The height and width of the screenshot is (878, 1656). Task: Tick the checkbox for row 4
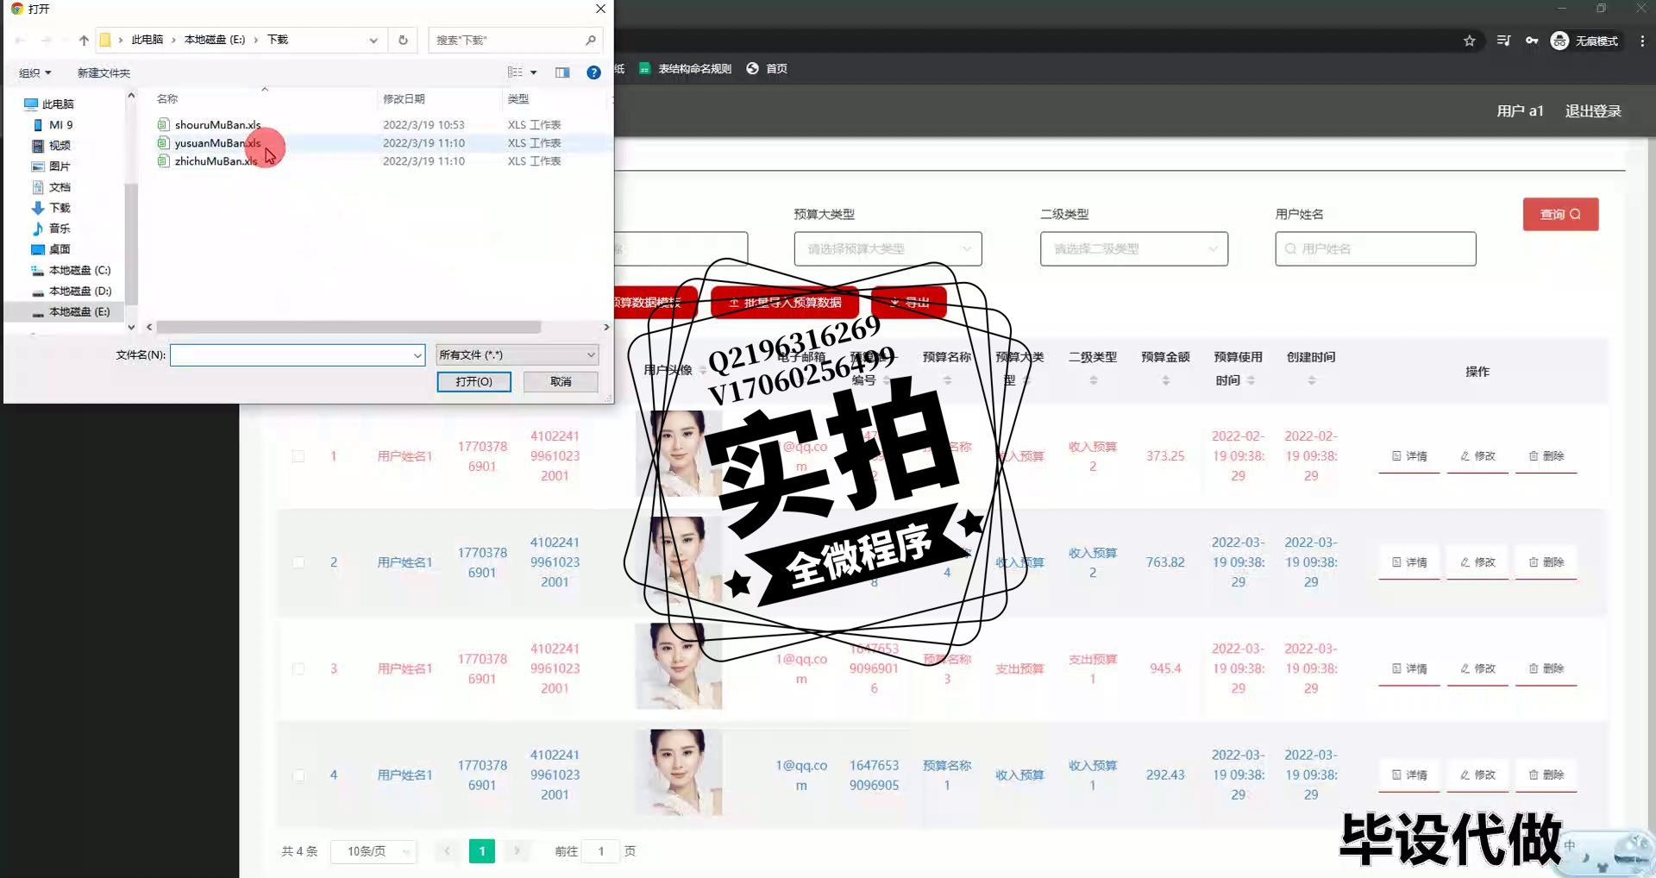click(298, 775)
